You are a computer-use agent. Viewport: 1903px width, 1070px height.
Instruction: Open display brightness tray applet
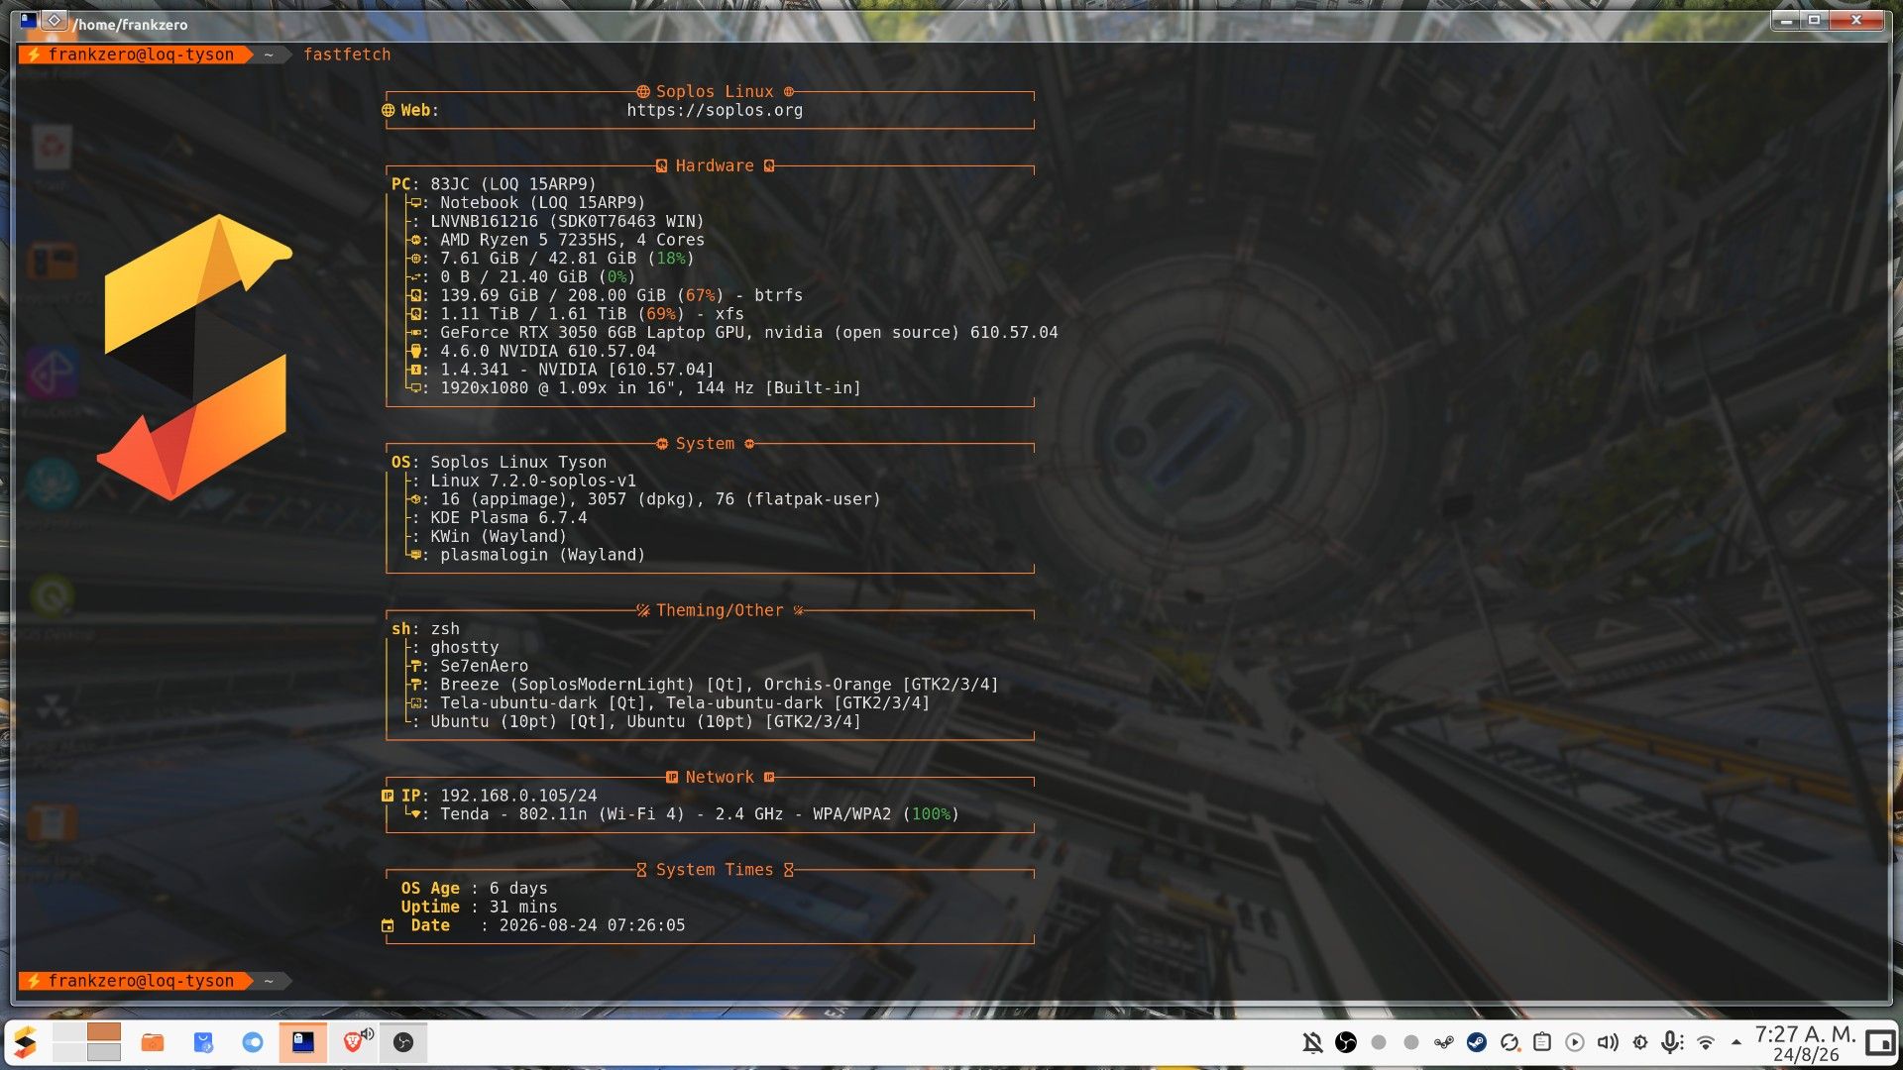pos(1640,1042)
